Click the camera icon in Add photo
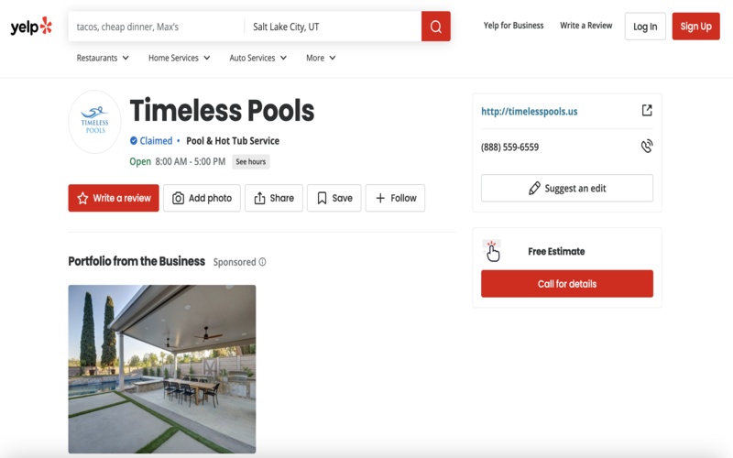Screen dimensions: 733x458 178,198
